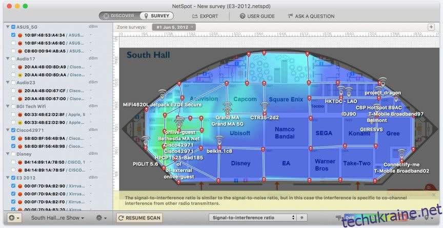Select the row 00:0F:7D:9A:B2:C0 / Xirrus
Viewport: 443px width, 228px height.
pyautogui.click(x=58, y=194)
